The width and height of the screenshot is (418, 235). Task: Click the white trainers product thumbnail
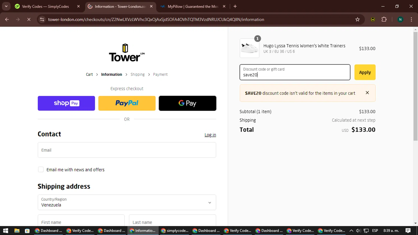coord(249,48)
